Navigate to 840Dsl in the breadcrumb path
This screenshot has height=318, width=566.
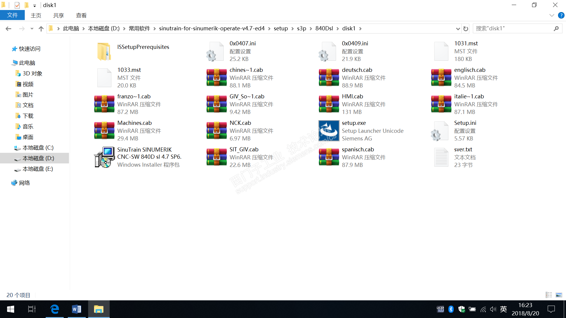[x=324, y=29]
